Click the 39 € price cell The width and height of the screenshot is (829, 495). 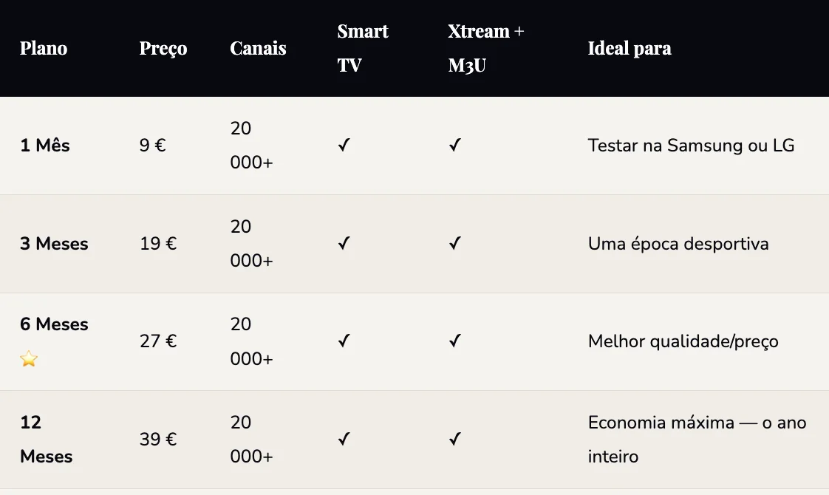pos(158,440)
